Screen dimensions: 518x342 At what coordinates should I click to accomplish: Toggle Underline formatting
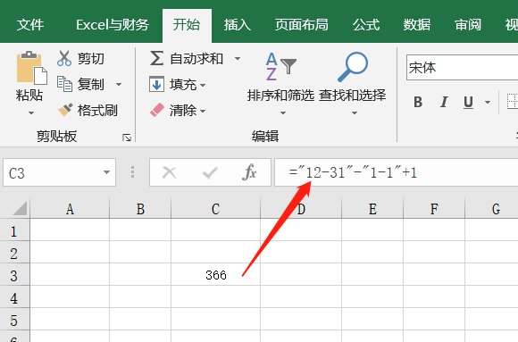(x=468, y=102)
